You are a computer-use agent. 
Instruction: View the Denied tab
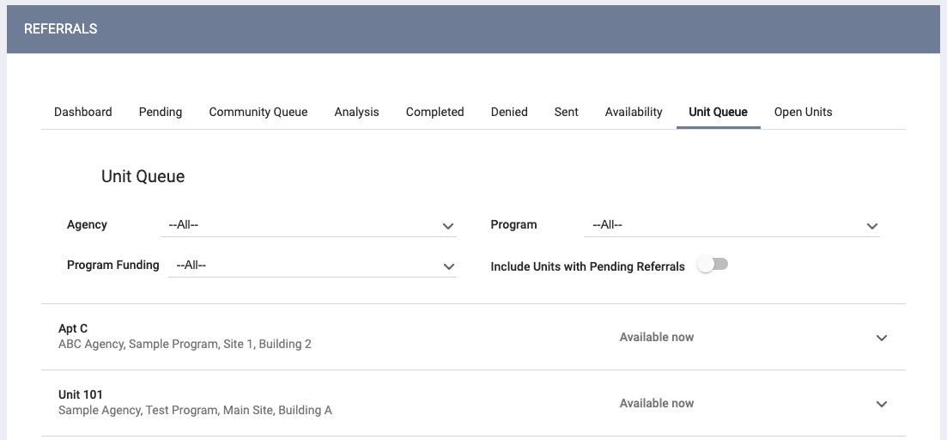509,112
